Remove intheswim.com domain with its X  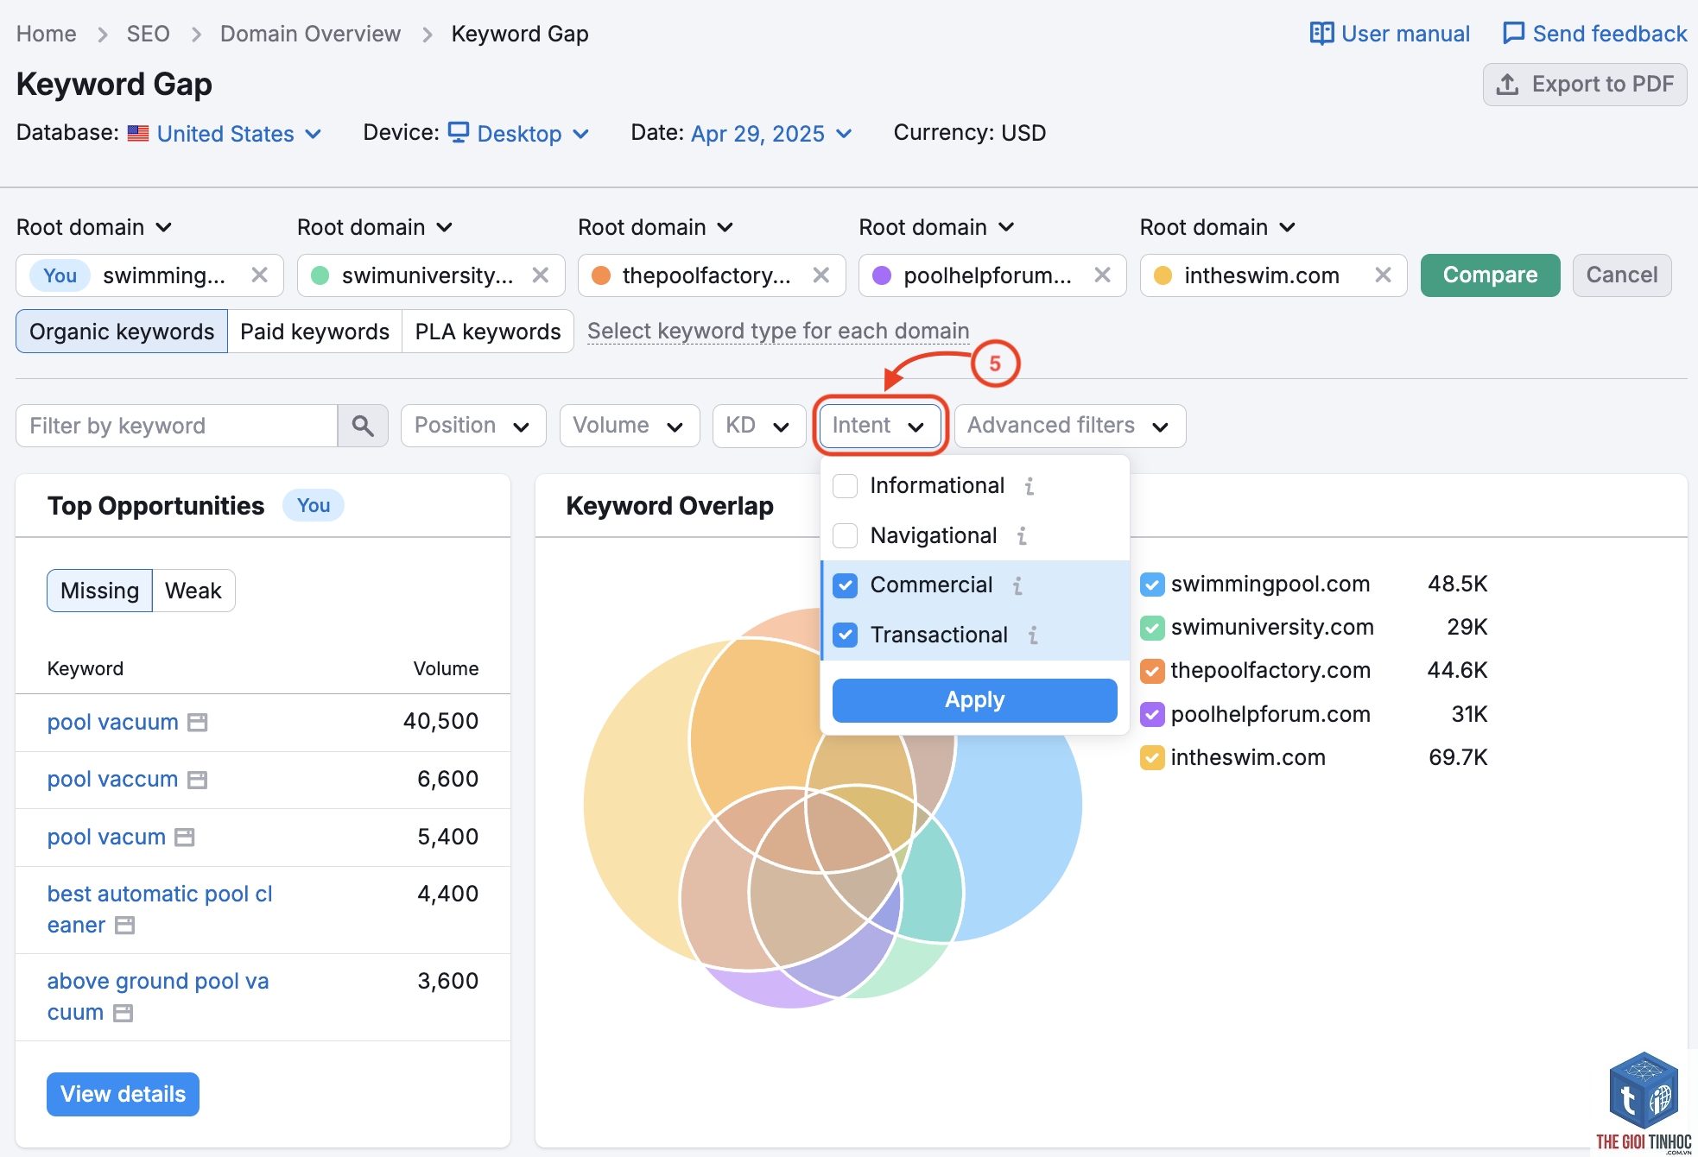point(1383,275)
